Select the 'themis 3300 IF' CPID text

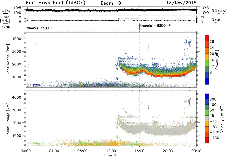click(40, 28)
